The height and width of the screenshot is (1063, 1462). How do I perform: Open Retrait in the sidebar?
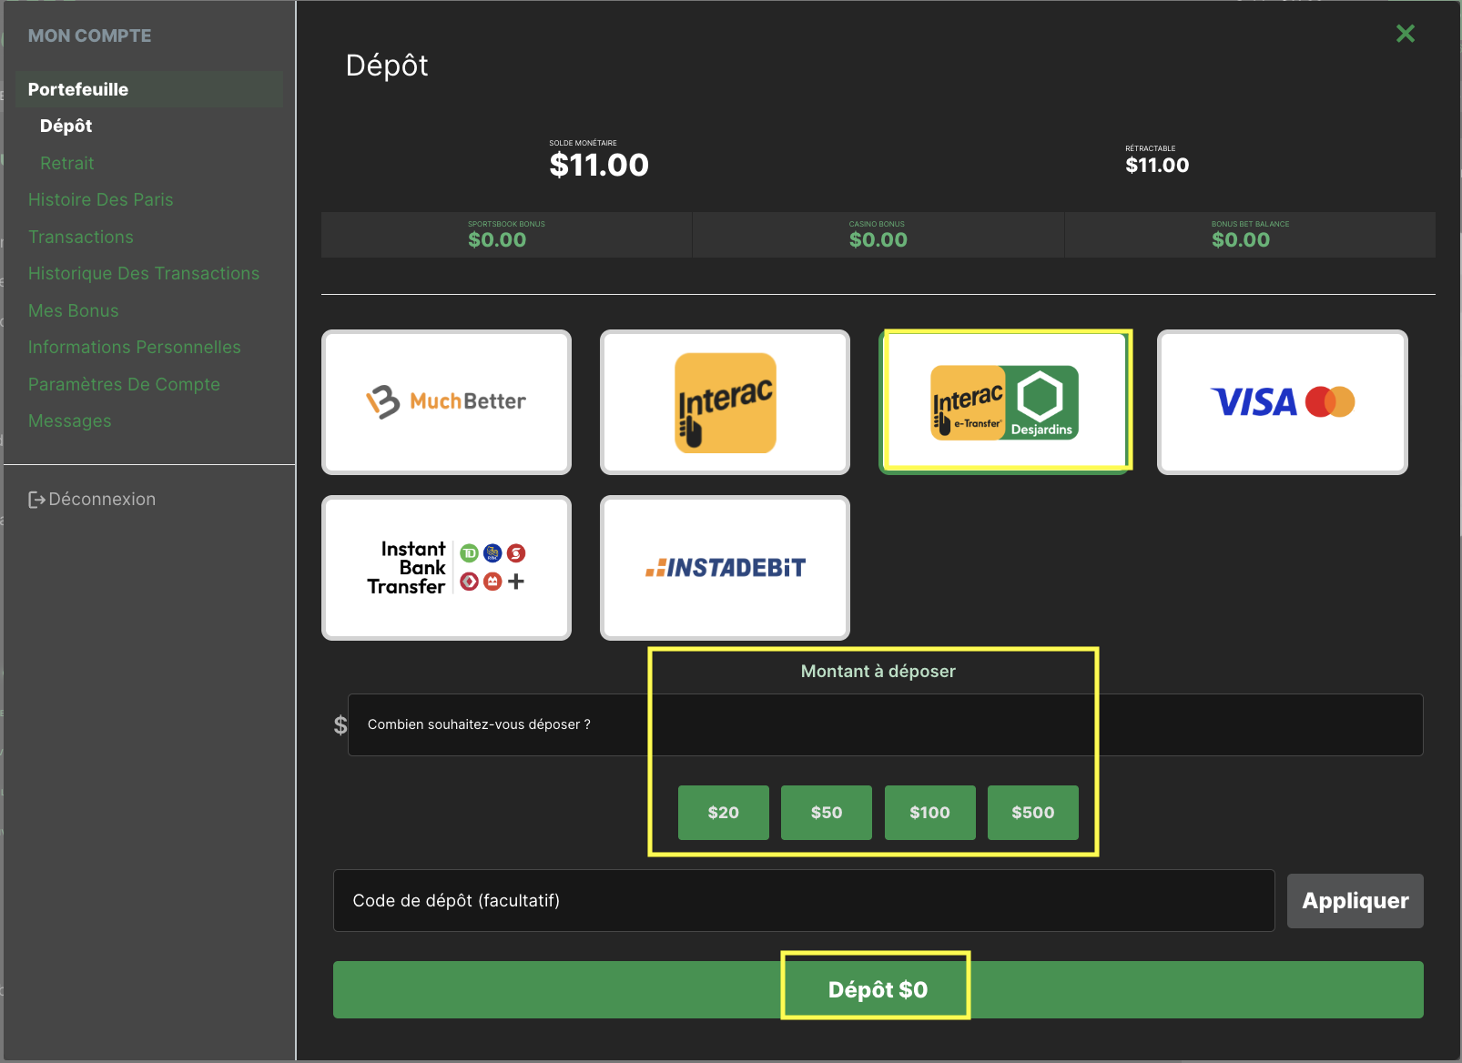point(66,164)
